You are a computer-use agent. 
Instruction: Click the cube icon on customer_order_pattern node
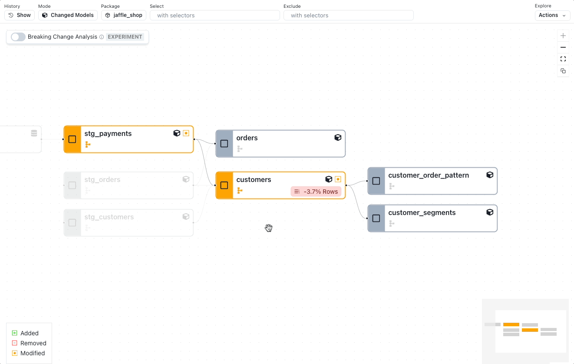click(x=490, y=175)
